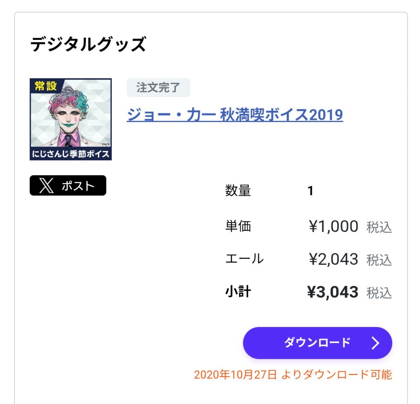420x404 pixels.
Task: Click the 数量 quantity label
Action: click(238, 191)
